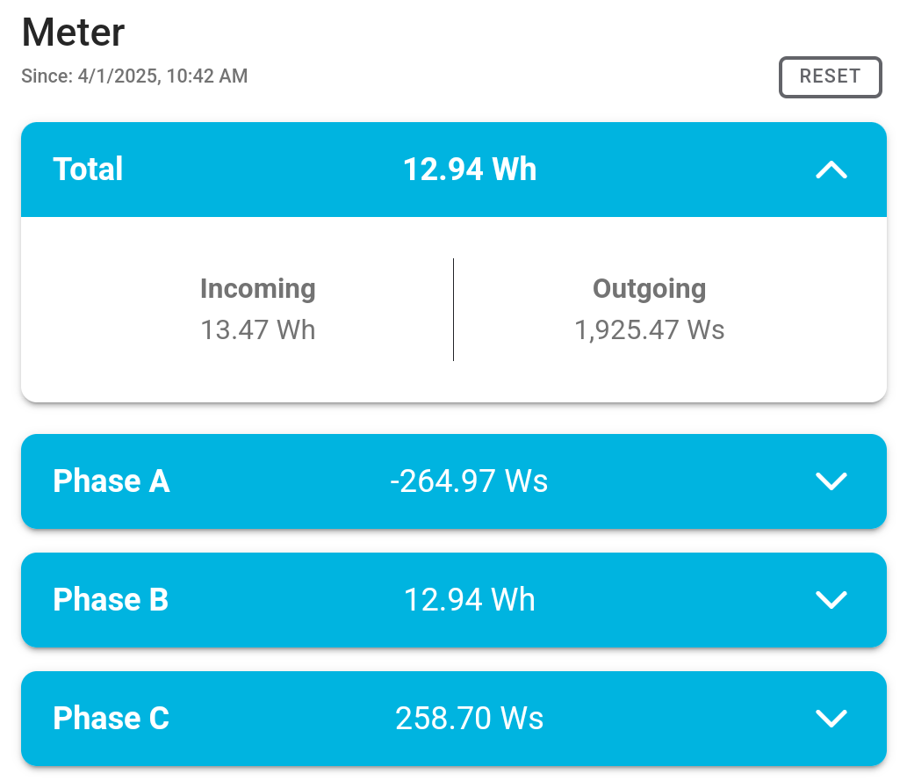
Task: Expand Phase A using its down chevron
Action: click(831, 481)
